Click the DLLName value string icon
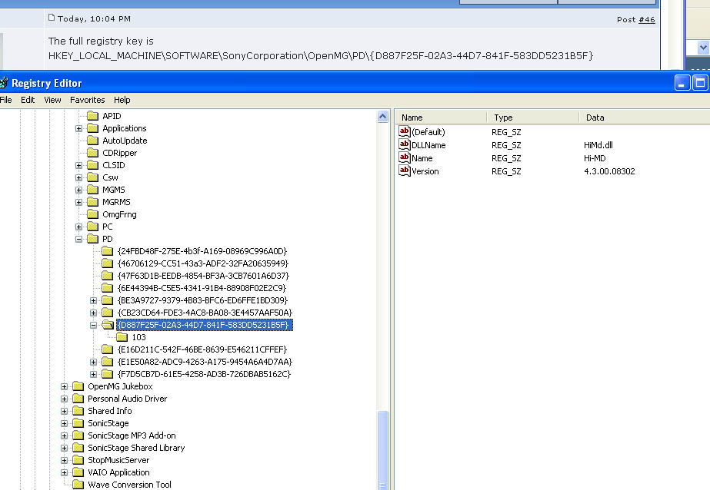Image resolution: width=710 pixels, height=490 pixels. [405, 144]
